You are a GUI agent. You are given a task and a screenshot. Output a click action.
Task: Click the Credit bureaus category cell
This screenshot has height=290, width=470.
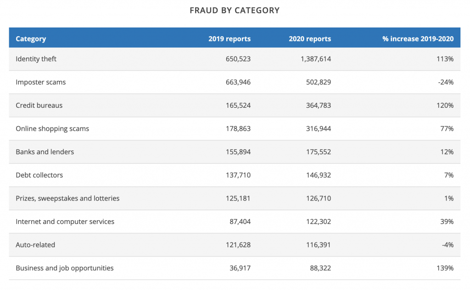click(39, 106)
